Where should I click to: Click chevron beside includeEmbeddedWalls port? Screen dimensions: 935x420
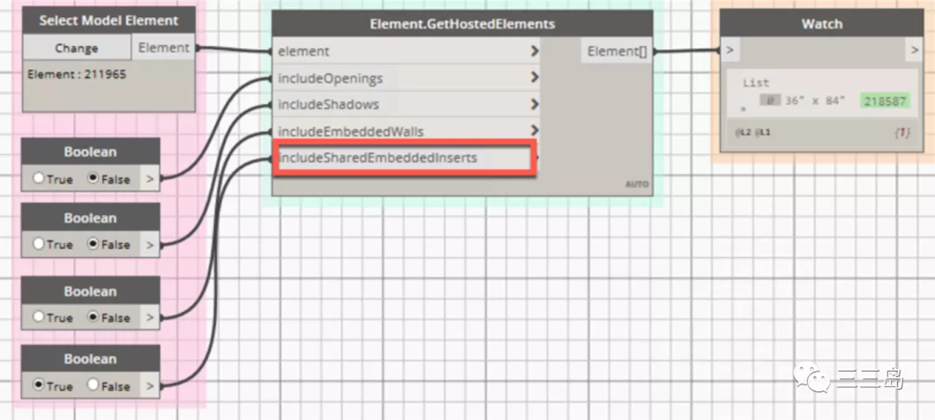click(x=534, y=130)
